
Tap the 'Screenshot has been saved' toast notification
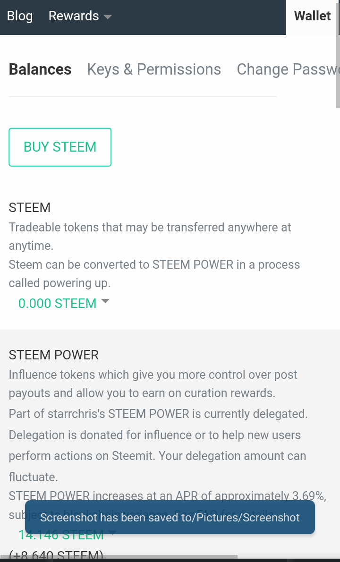[170, 517]
